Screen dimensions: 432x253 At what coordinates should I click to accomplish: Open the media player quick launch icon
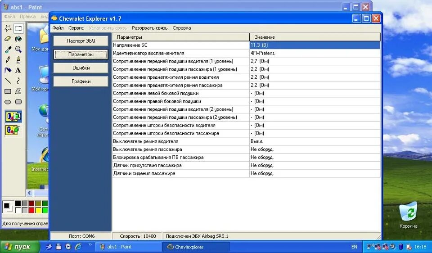(68, 247)
